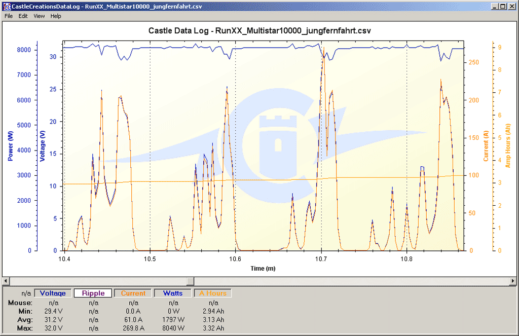The image size is (519, 336).
Task: Open the View menu
Action: [39, 16]
